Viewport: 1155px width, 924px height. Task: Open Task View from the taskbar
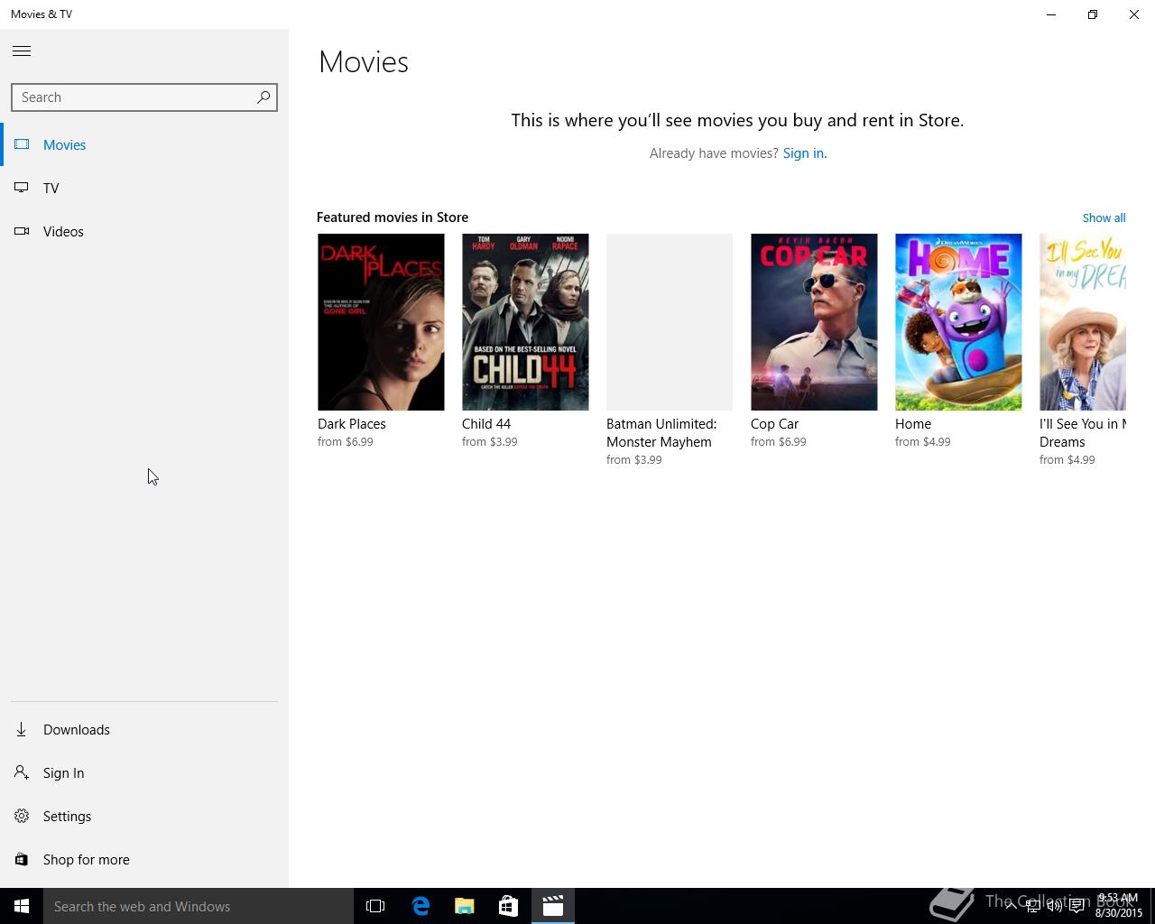[375, 906]
